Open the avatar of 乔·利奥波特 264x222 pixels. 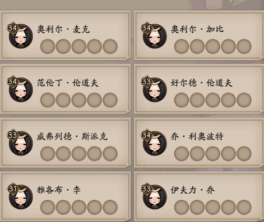coord(155,143)
